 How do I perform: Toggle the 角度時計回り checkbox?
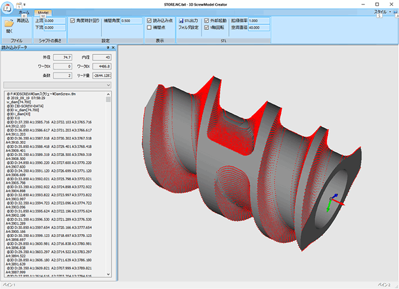(72, 20)
